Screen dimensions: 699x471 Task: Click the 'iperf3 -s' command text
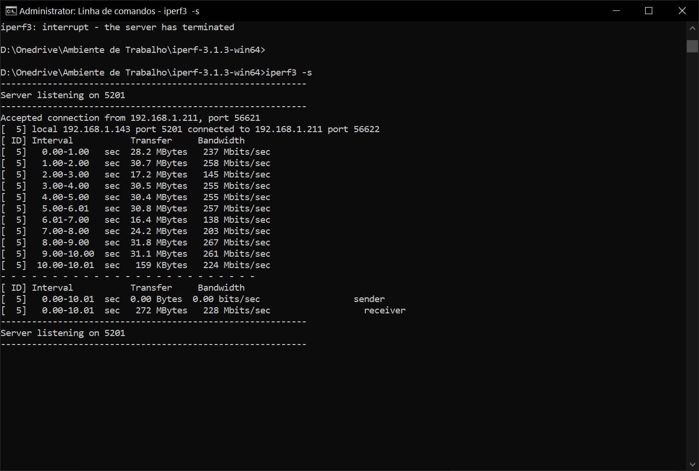(x=289, y=73)
